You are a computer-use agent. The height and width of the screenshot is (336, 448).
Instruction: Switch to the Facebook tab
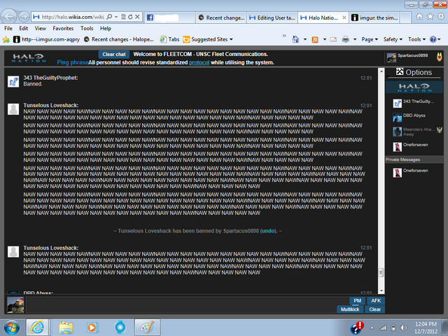point(169,17)
